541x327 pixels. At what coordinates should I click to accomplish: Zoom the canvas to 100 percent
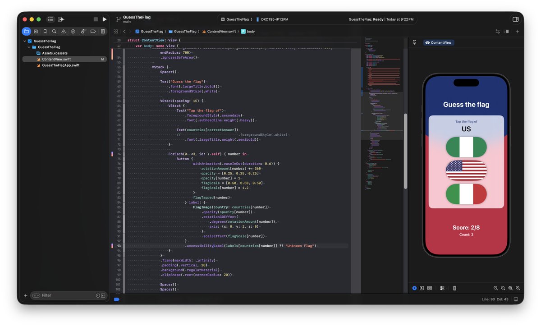[x=503, y=288]
